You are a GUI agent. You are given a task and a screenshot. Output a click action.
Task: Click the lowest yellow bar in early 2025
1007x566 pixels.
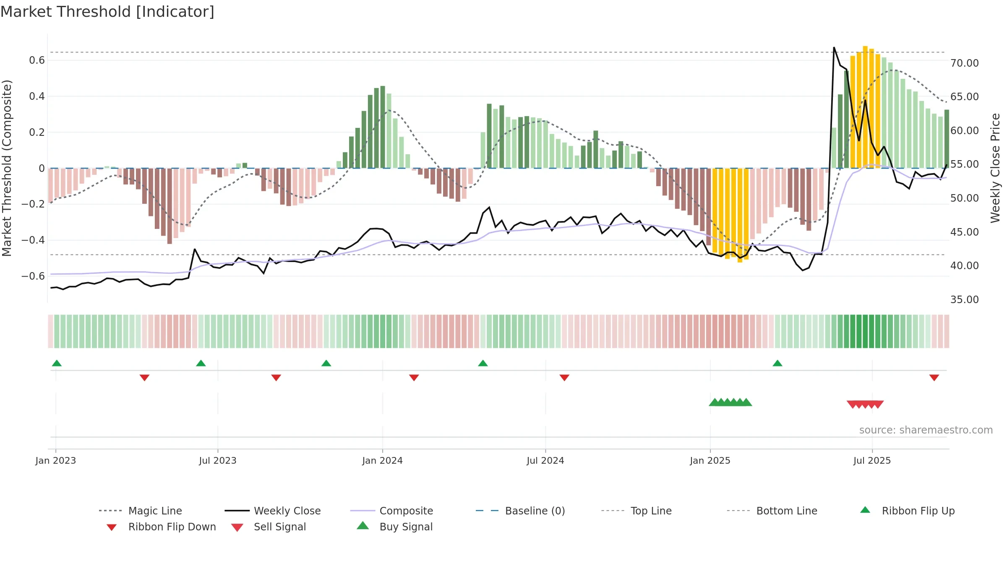740,215
